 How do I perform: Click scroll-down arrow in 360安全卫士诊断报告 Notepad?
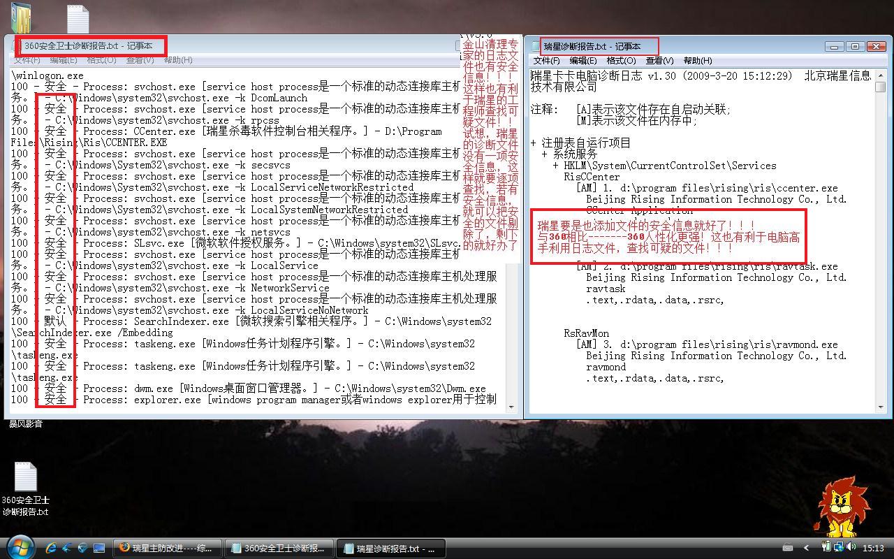point(511,406)
